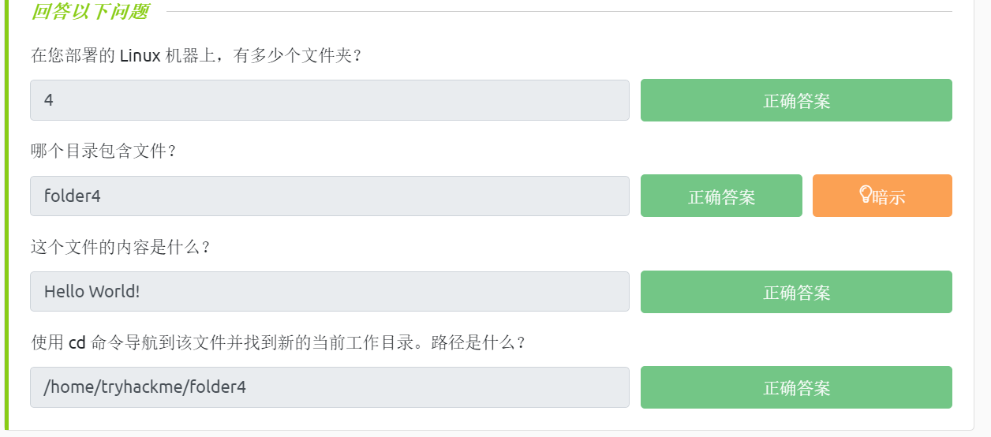Click the 哪个目录包含文件 question text
The width and height of the screenshot is (991, 437).
click(x=103, y=151)
